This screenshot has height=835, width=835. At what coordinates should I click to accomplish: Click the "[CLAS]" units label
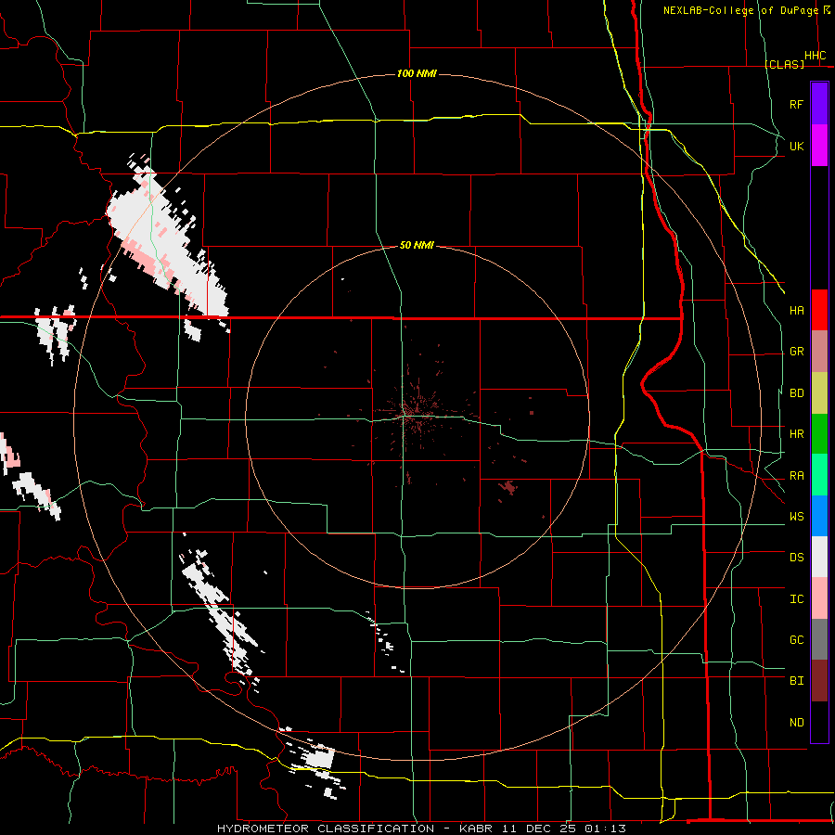click(x=784, y=64)
